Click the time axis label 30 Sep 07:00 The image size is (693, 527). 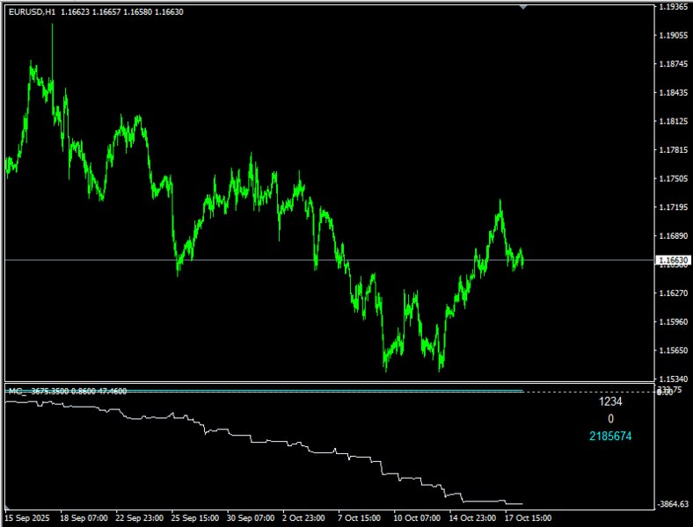coord(251,517)
